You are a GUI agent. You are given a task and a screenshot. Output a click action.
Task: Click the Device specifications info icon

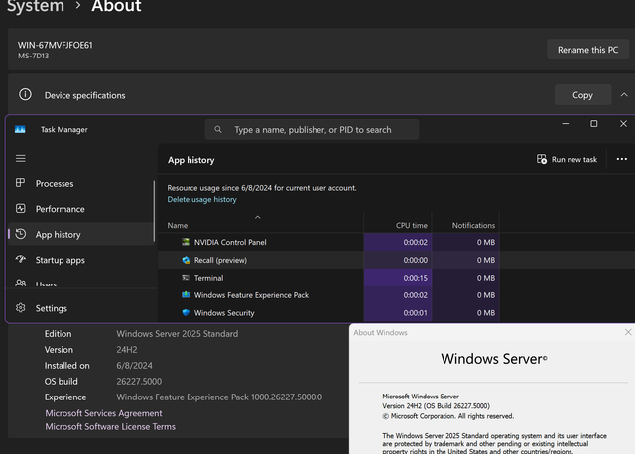pos(25,95)
